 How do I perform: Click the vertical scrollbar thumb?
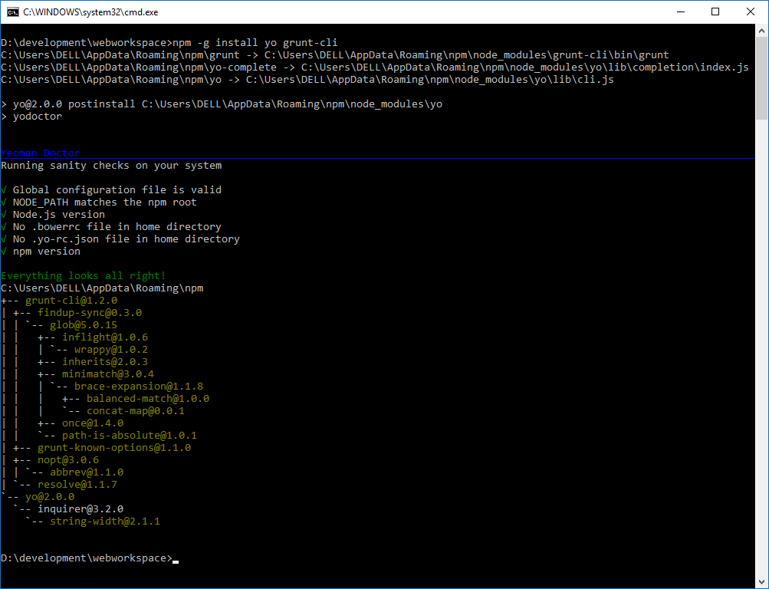pyautogui.click(x=761, y=78)
